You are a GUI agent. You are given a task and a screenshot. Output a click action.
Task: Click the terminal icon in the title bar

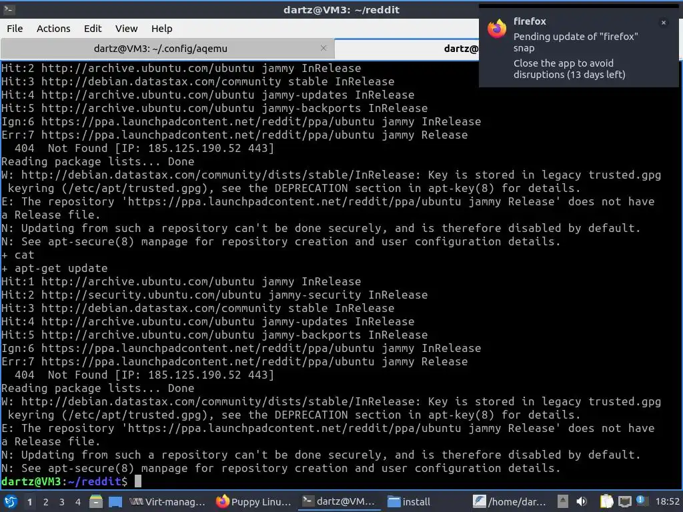(x=9, y=9)
